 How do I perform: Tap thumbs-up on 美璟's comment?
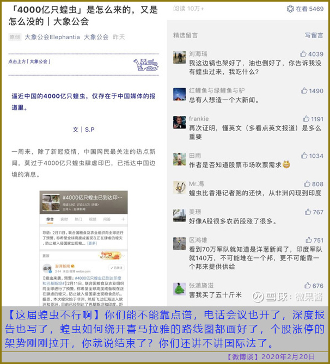point(308,212)
